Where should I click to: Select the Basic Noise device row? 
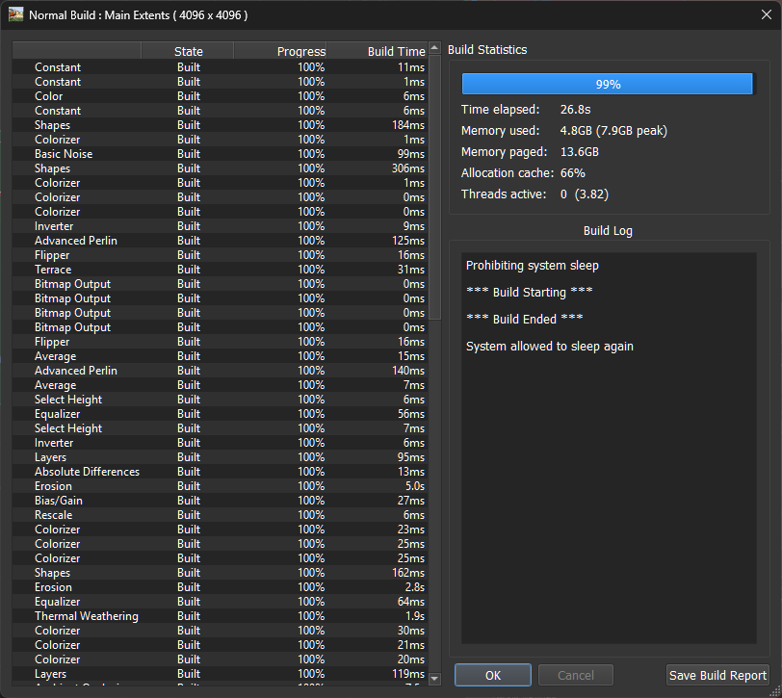[220, 154]
